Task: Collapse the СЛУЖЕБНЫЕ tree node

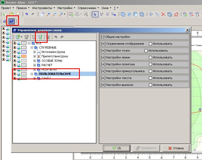Action: 32,47
